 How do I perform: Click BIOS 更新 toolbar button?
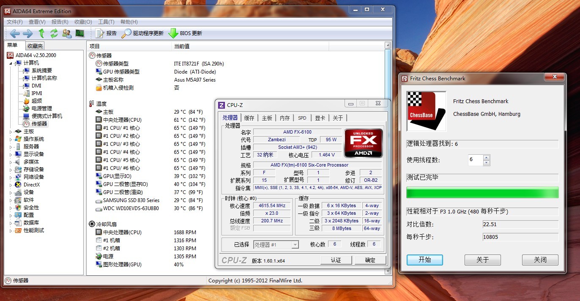pos(185,33)
